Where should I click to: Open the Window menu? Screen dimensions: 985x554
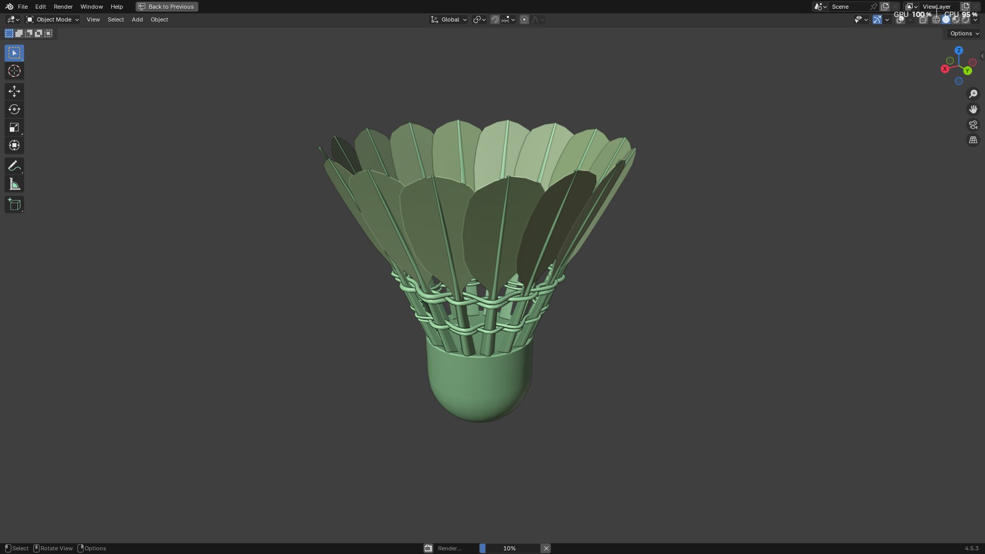[91, 7]
